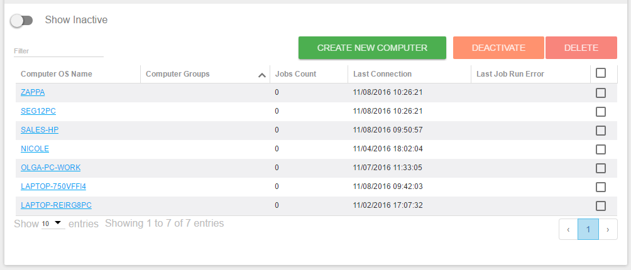
Task: Select the checkbox for ZAPPA row
Action: pyautogui.click(x=600, y=93)
